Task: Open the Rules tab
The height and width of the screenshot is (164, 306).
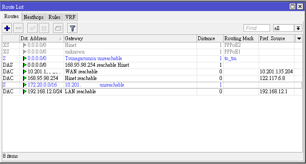Action: click(x=54, y=17)
